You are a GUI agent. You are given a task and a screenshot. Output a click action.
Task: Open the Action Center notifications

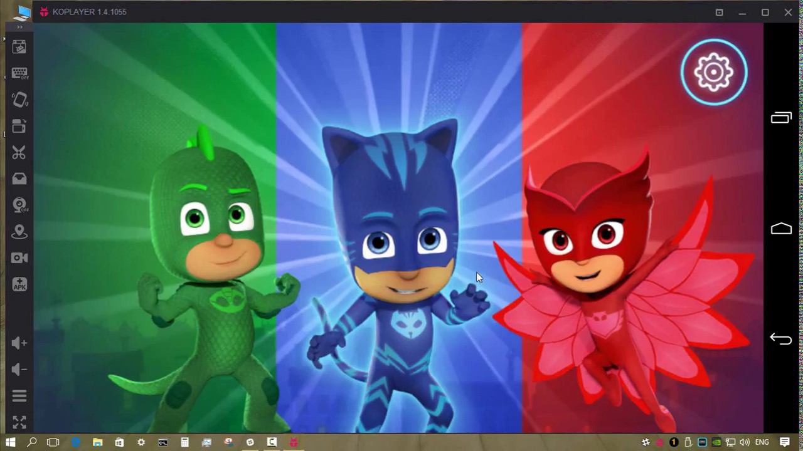coord(785,442)
